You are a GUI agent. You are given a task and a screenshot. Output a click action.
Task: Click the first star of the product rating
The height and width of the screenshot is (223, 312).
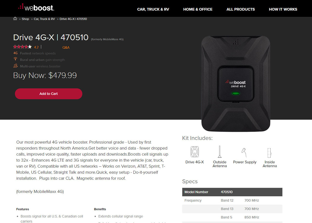(15, 47)
